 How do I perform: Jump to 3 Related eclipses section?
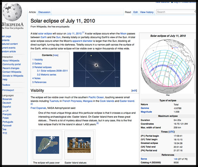point(42,67)
